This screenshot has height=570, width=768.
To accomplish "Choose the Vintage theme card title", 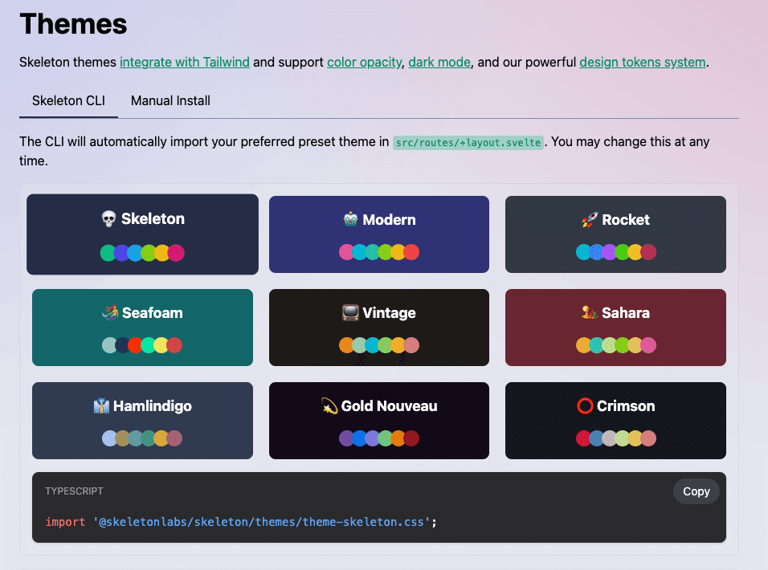I will [389, 312].
